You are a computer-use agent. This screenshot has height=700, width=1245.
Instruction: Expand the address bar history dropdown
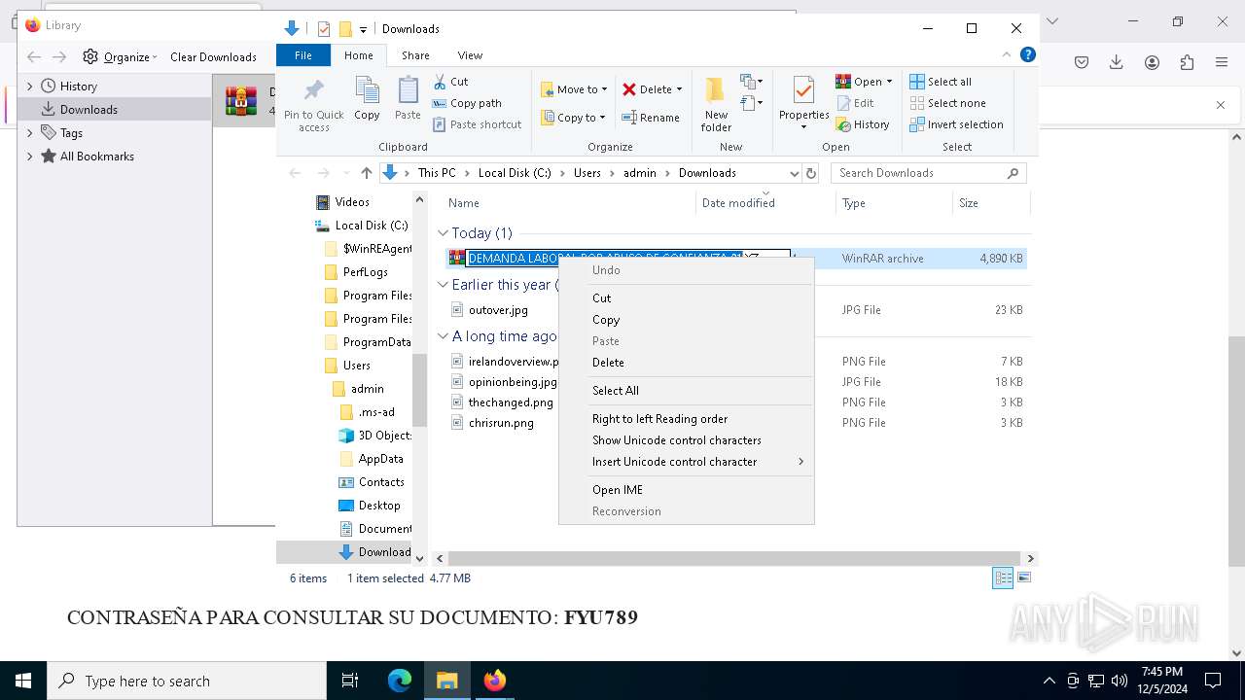[794, 173]
